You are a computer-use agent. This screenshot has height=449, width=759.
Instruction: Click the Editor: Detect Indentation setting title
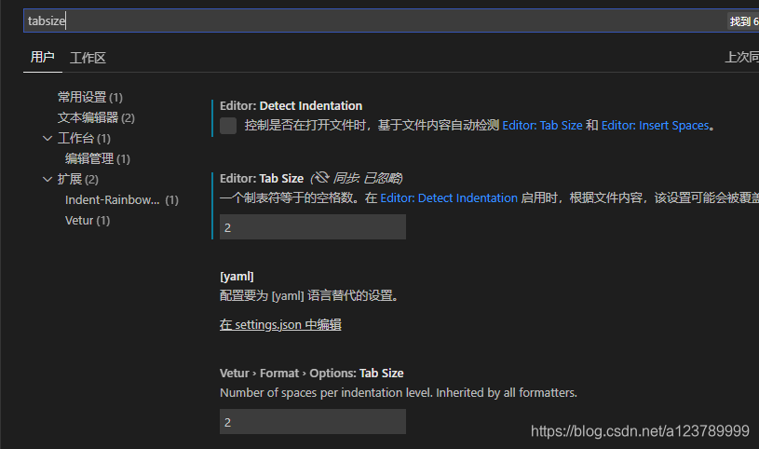click(x=291, y=105)
